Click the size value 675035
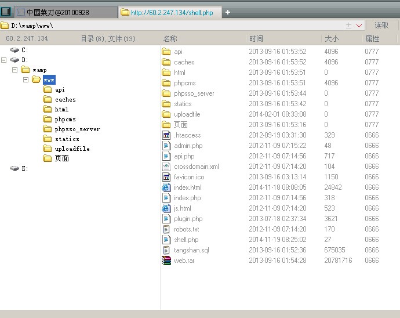 tap(334, 250)
